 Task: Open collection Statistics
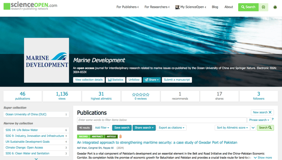[x=116, y=80]
